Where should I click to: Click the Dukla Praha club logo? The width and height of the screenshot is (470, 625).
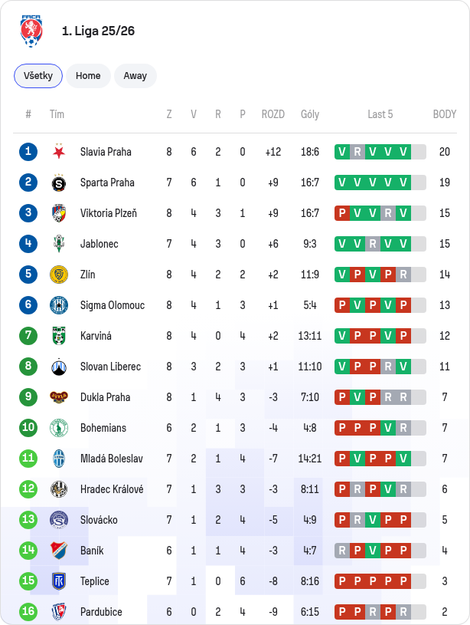(x=59, y=397)
